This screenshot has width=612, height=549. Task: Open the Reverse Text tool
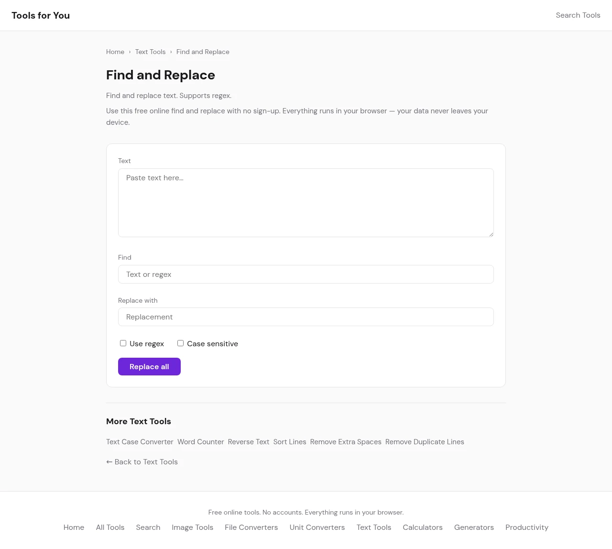(x=249, y=442)
